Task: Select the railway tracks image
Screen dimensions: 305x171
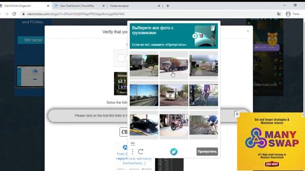Action: (144, 95)
